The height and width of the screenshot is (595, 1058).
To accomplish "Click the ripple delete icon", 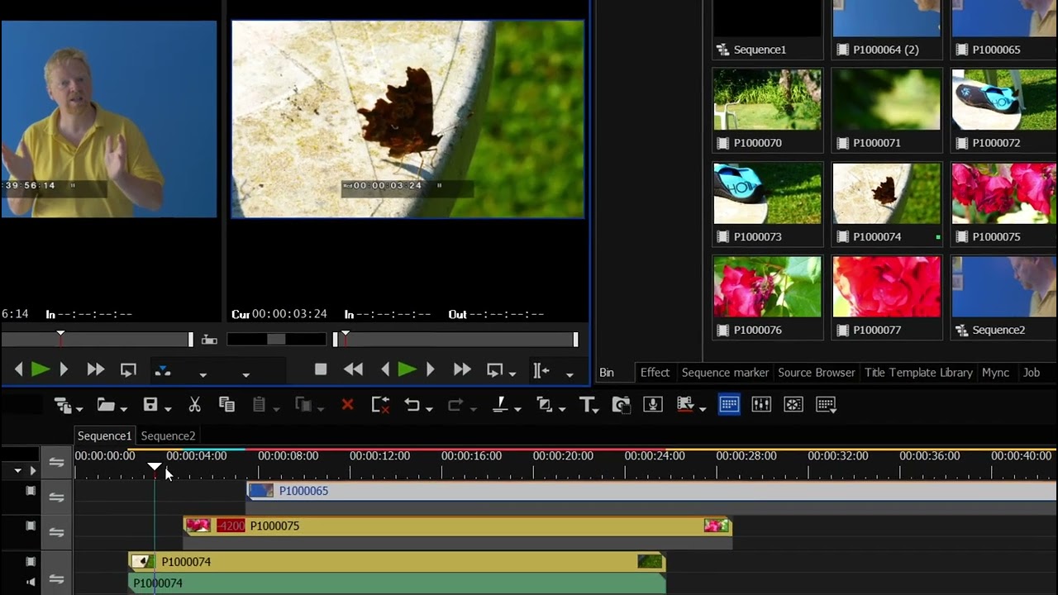I will (379, 405).
